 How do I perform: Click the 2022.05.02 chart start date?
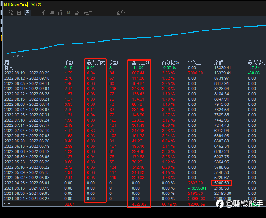[x=16, y=56]
